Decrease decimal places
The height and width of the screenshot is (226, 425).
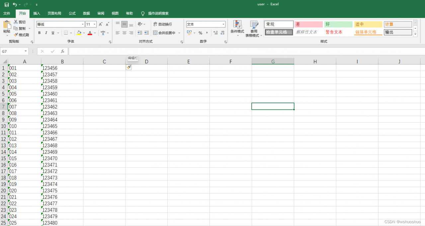coord(222,33)
